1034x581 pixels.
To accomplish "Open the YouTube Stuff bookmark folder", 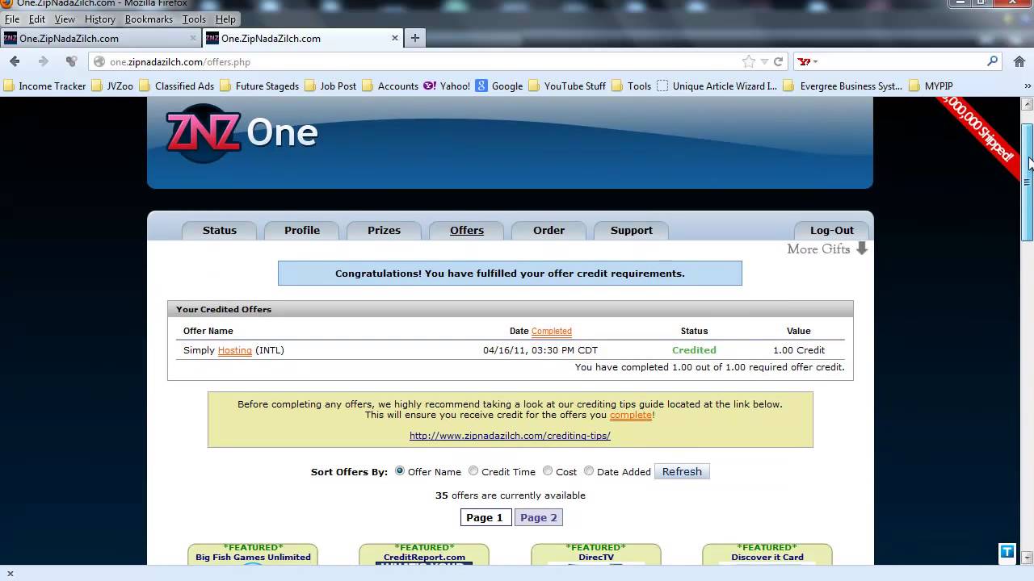I will (x=567, y=86).
